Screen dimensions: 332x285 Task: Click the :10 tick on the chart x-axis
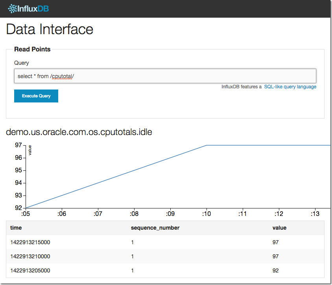[207, 214]
